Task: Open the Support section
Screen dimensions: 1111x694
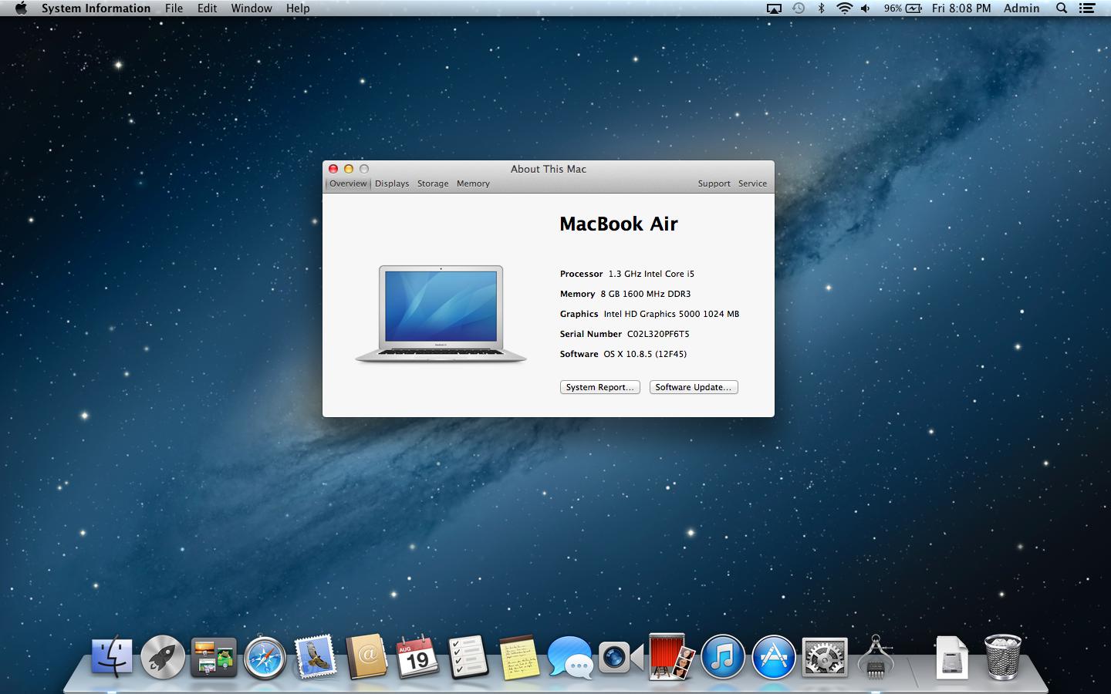Action: coord(714,184)
